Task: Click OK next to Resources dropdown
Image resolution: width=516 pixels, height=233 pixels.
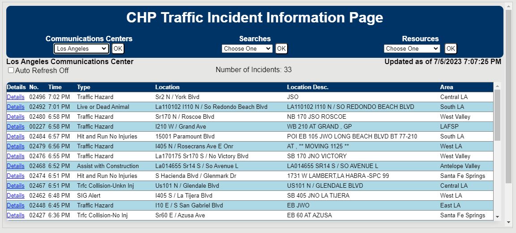Action: [x=451, y=49]
